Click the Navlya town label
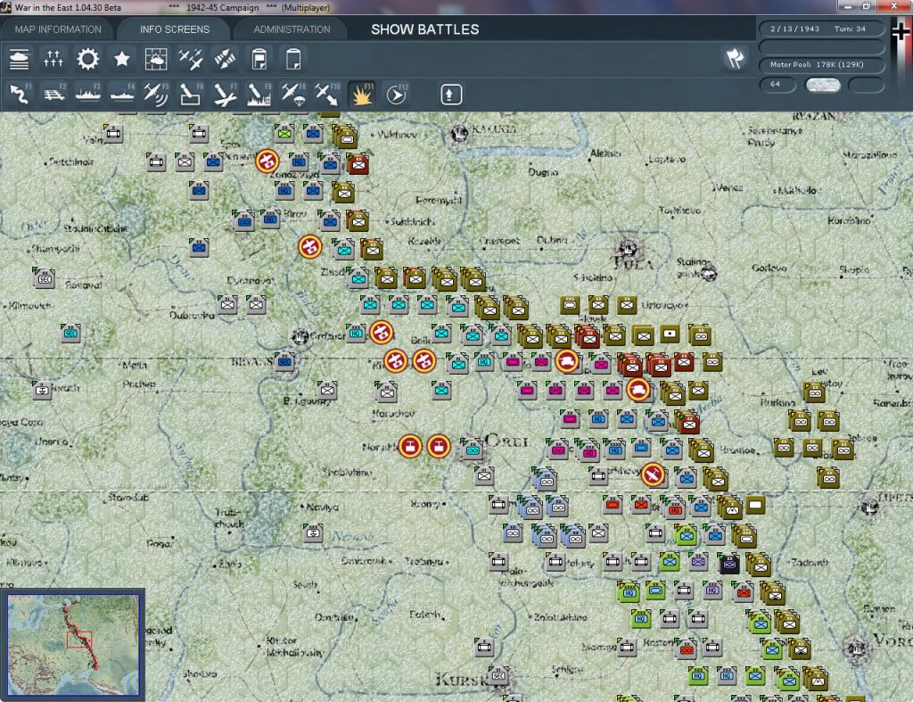This screenshot has height=702, width=913. (322, 507)
